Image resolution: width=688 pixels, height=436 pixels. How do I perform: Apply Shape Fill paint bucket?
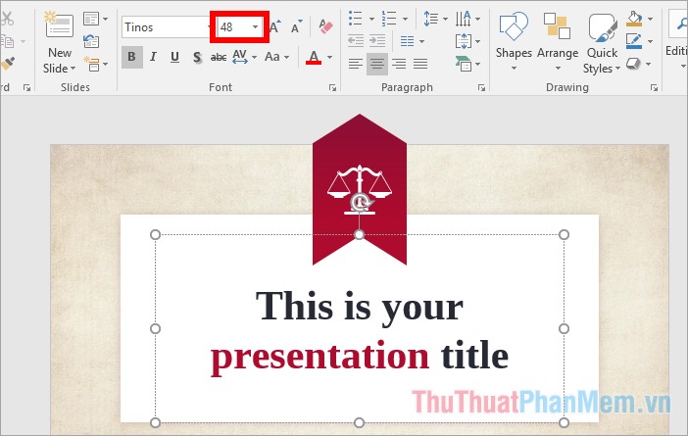point(634,19)
